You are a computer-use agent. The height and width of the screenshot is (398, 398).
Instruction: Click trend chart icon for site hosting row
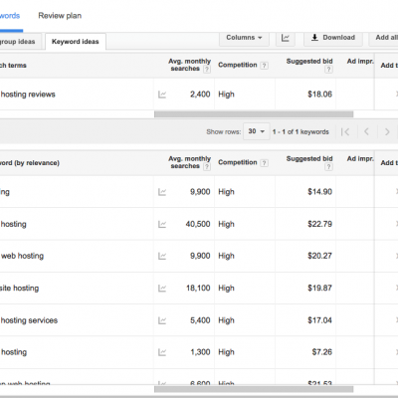(162, 289)
